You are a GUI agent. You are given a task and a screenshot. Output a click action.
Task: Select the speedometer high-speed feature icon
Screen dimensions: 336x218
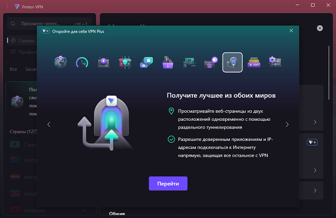tap(82, 62)
